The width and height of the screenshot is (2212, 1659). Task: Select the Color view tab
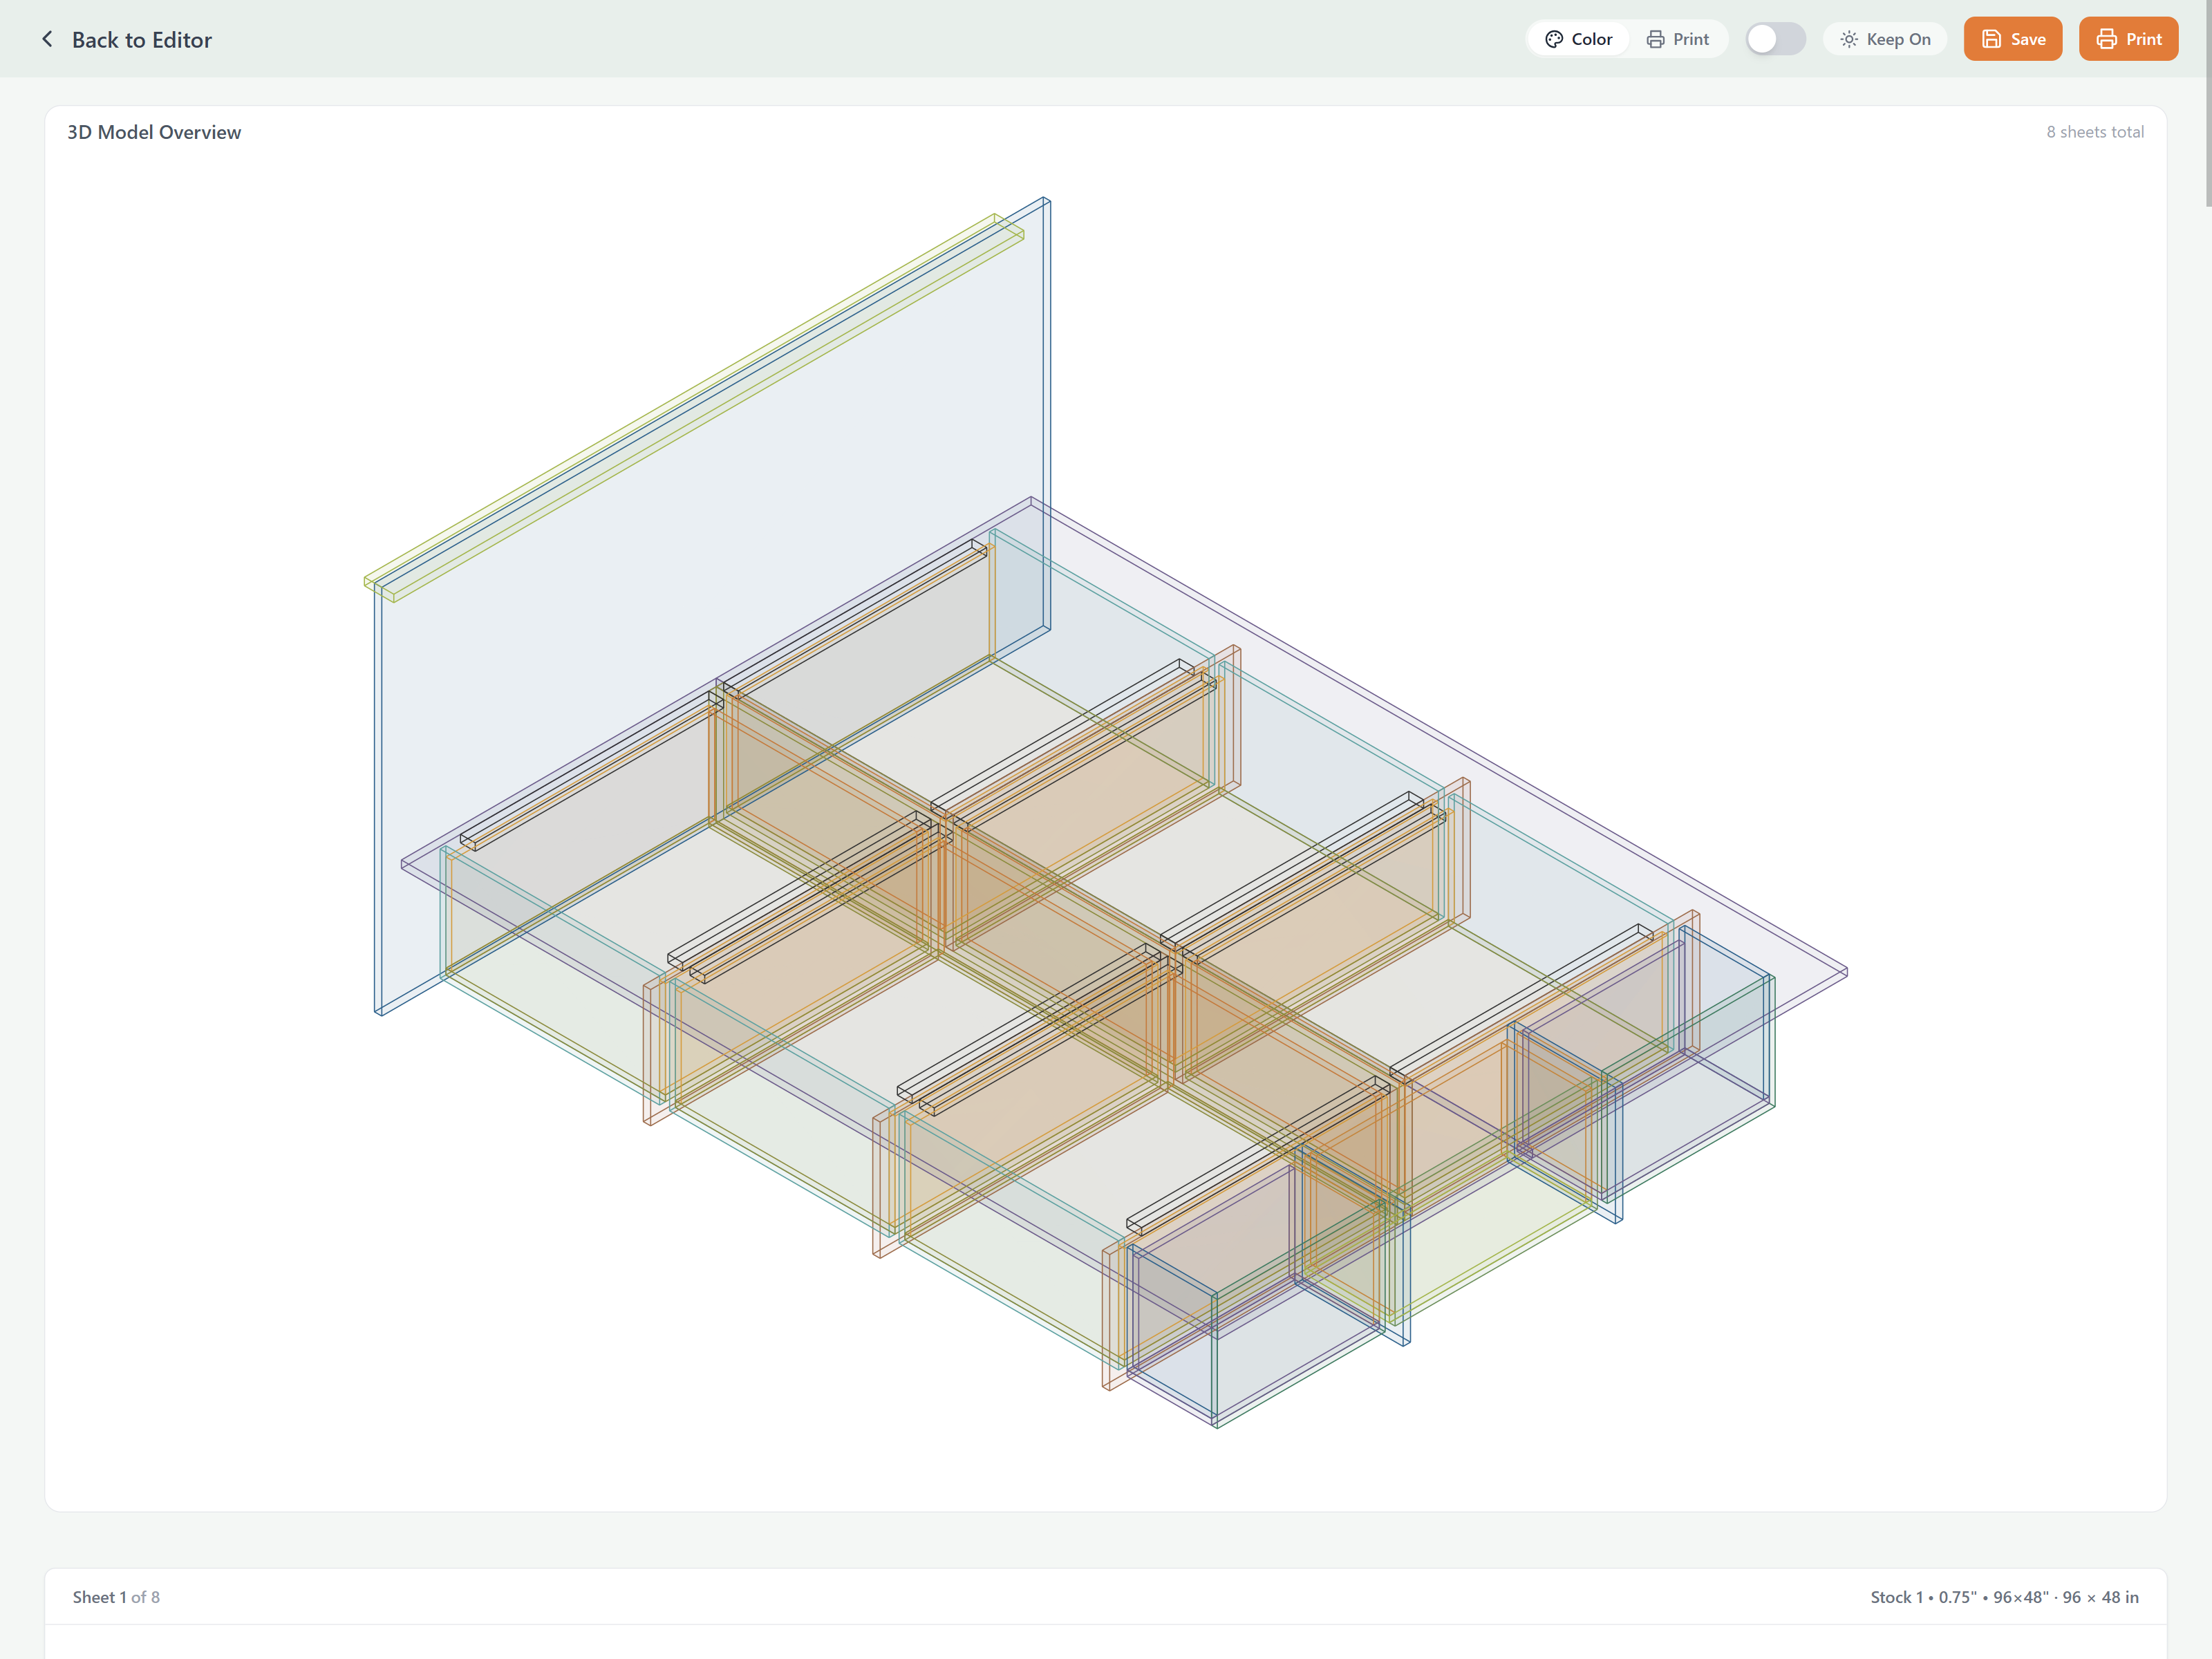coord(1578,39)
